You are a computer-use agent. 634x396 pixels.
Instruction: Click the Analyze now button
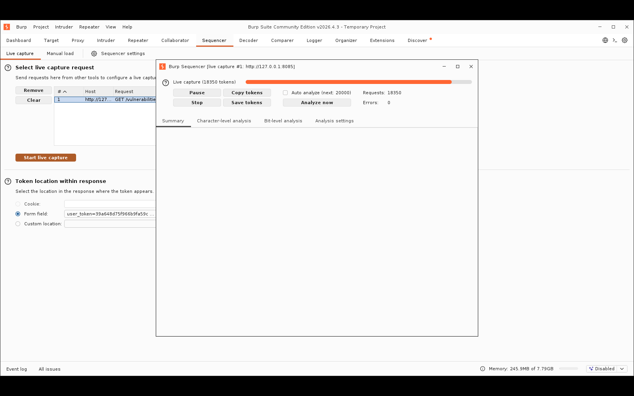(317, 103)
